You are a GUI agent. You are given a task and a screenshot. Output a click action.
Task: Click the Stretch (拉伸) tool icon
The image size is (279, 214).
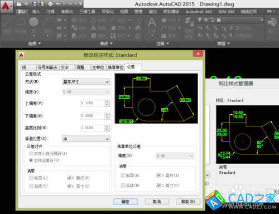74,36
